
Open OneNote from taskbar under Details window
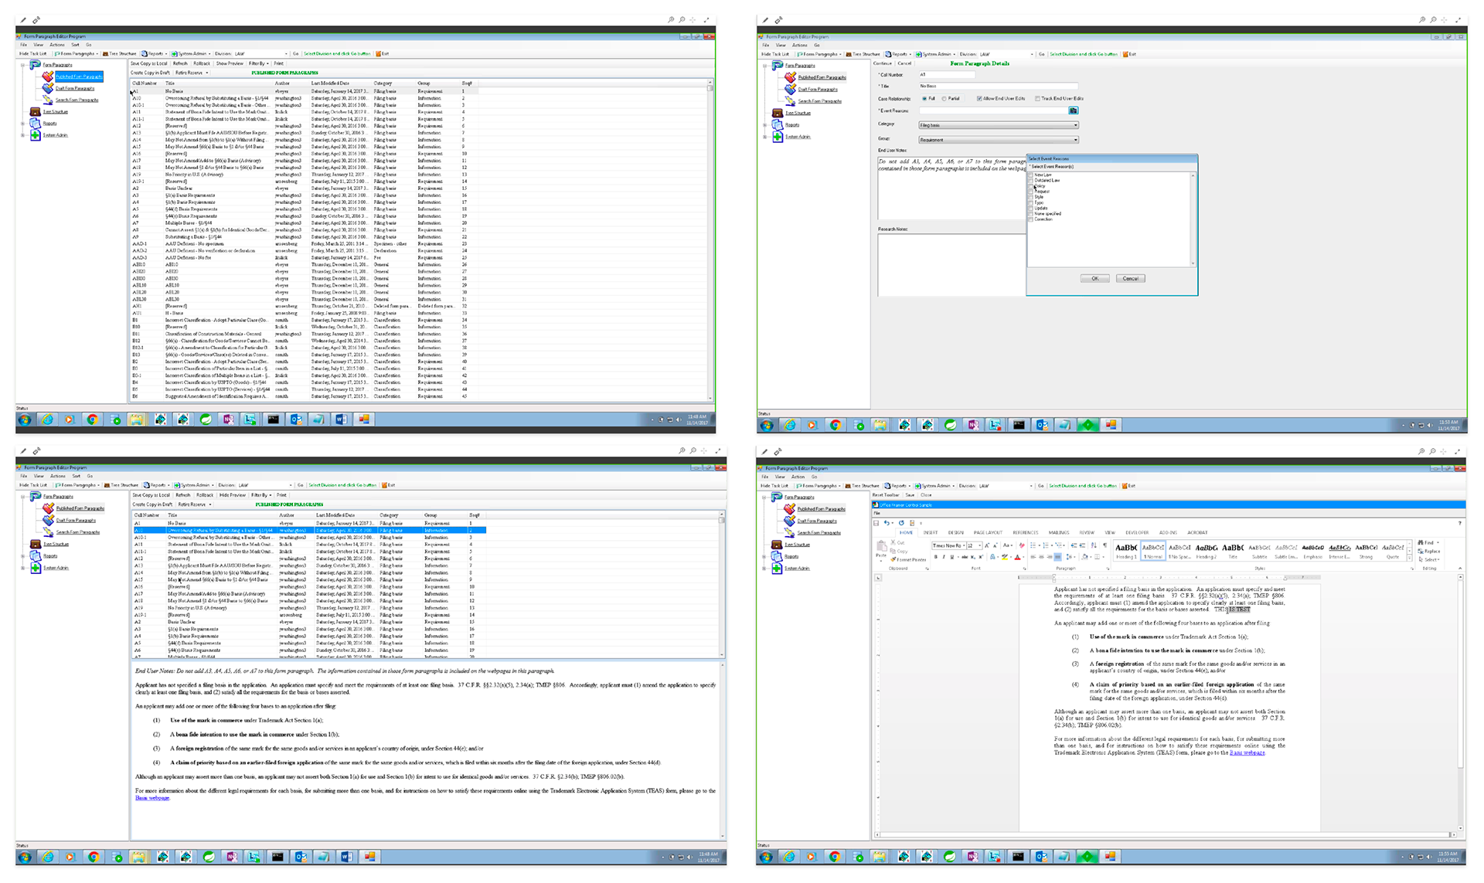tap(972, 425)
